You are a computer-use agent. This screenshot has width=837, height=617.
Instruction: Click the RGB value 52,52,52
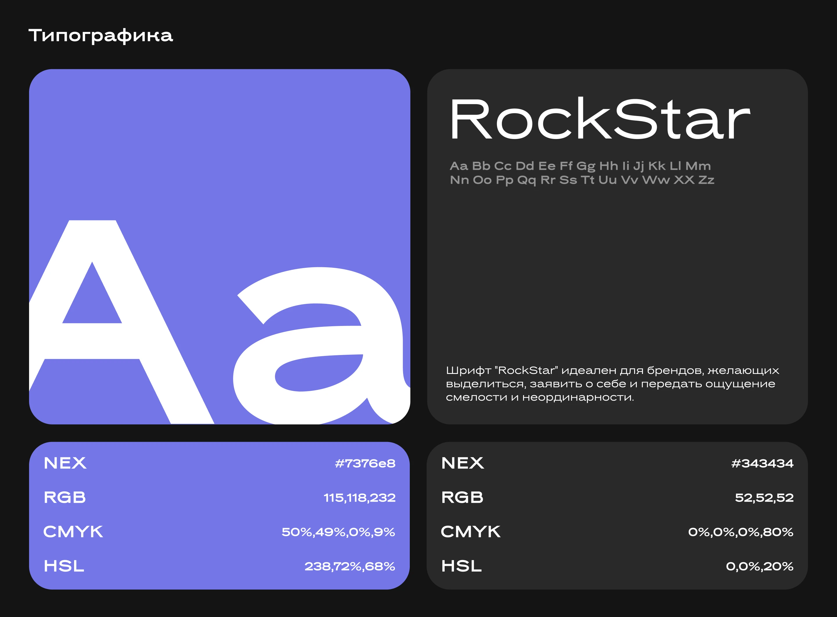(764, 498)
